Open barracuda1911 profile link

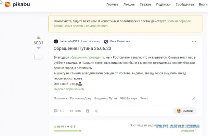pyautogui.click(x=69, y=41)
